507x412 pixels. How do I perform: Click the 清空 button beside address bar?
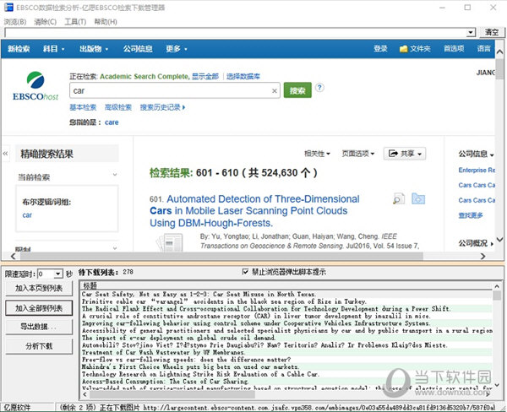pyautogui.click(x=492, y=32)
